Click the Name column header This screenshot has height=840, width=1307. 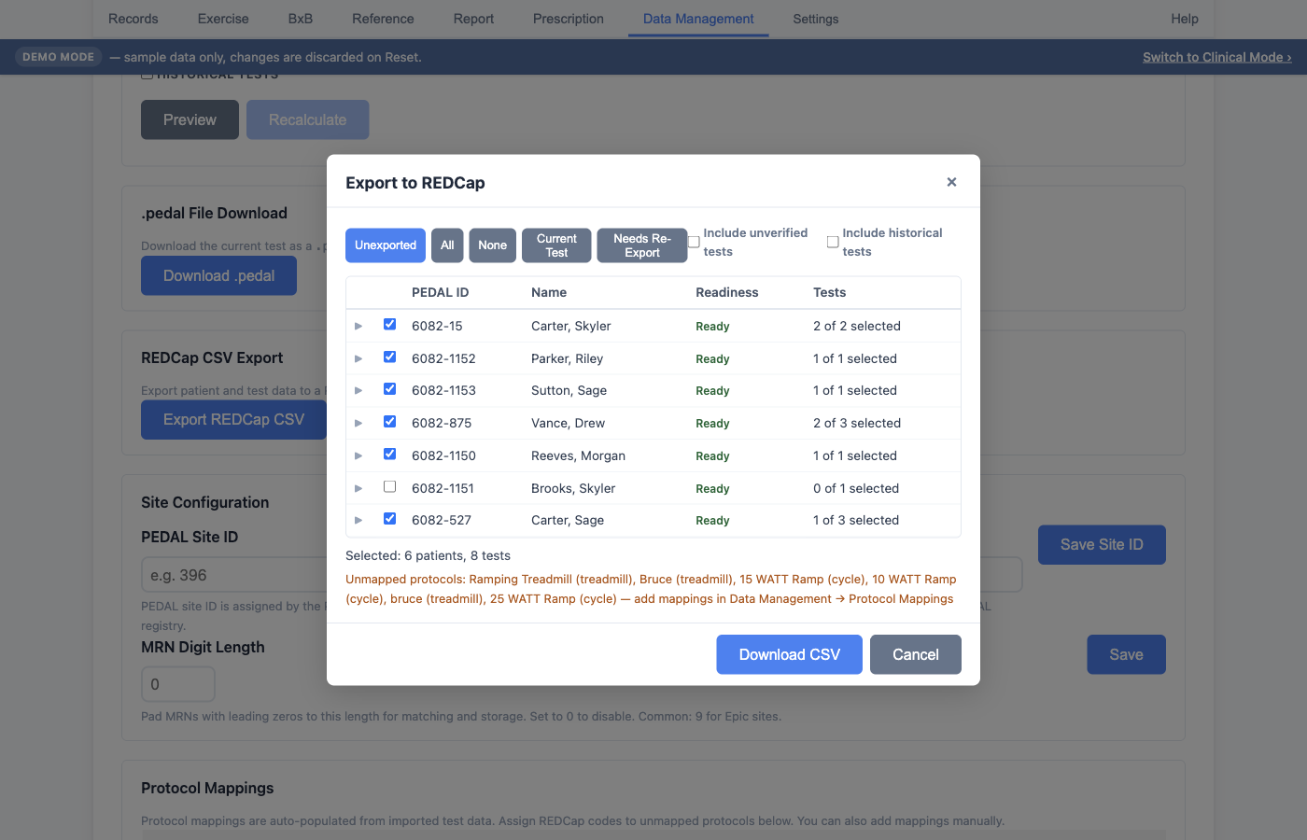(x=549, y=292)
